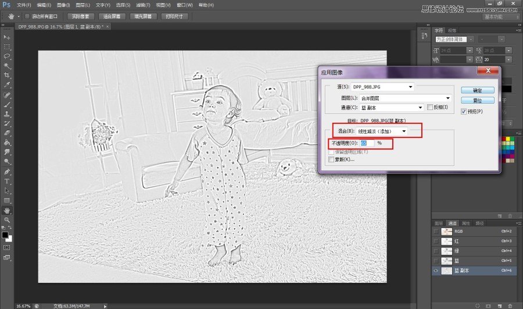Select the Healing Brush tool
The height and width of the screenshot is (309, 523).
pos(6,95)
